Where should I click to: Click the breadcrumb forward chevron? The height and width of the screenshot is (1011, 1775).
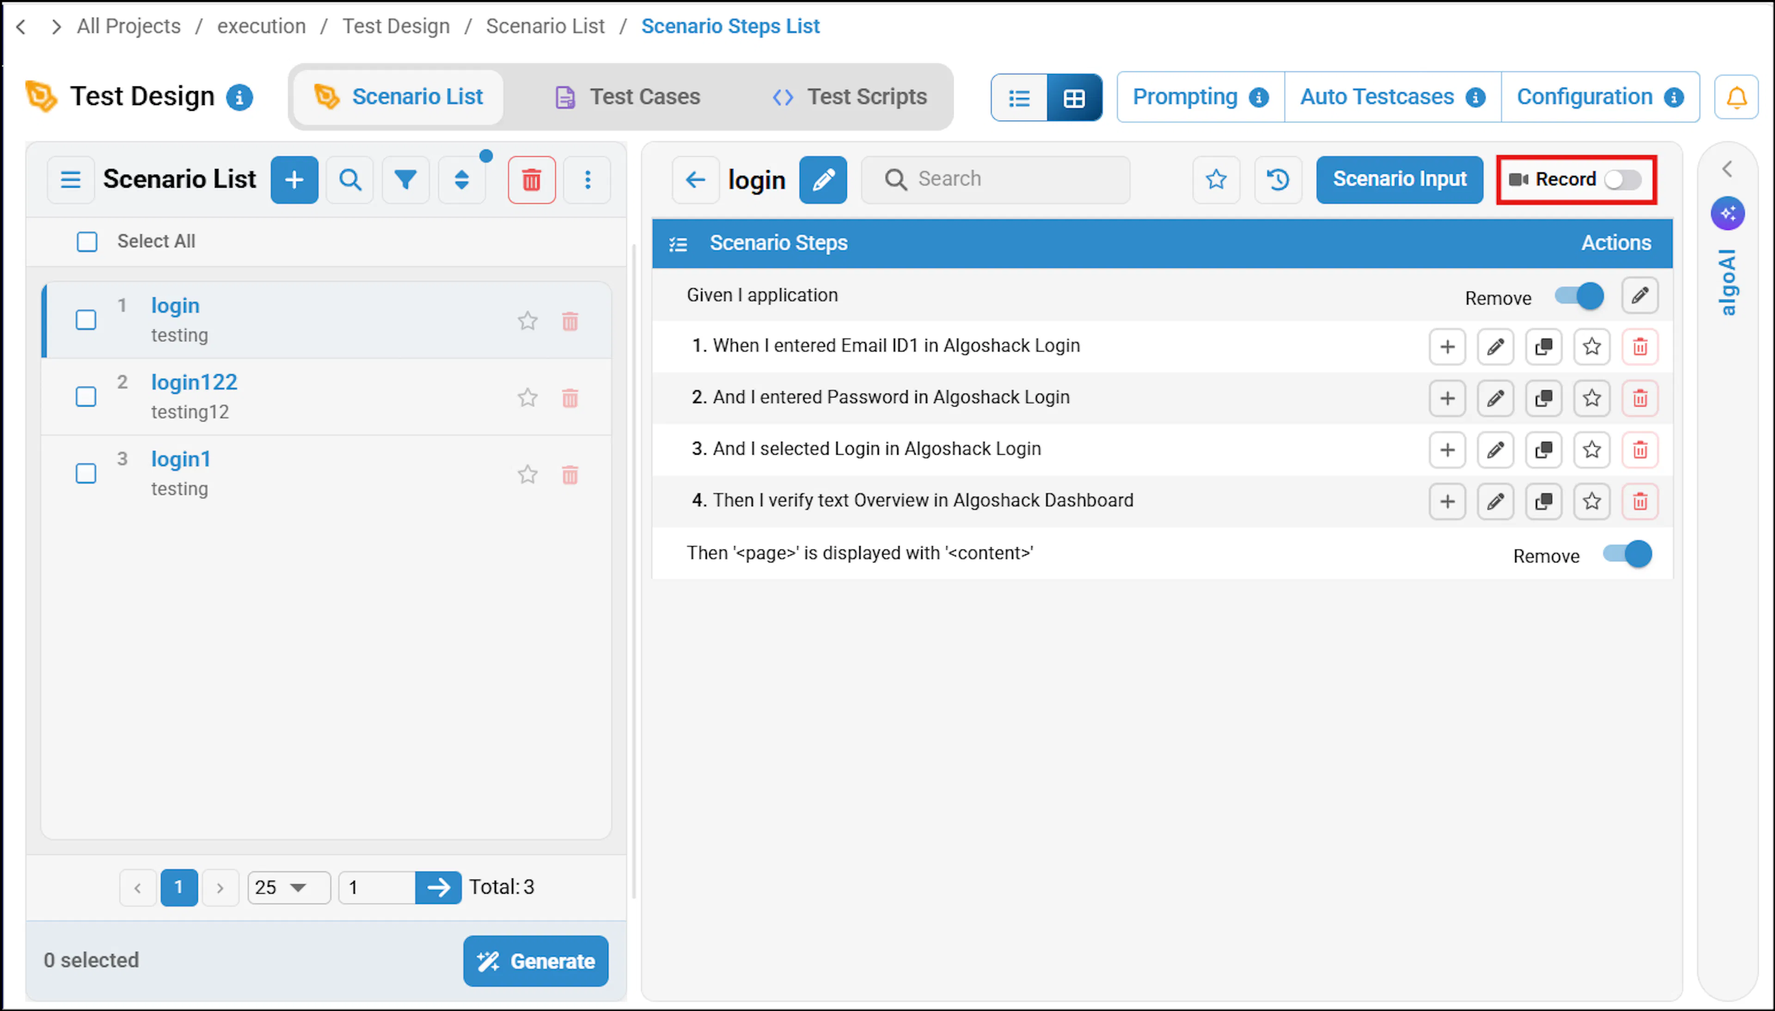(x=56, y=26)
